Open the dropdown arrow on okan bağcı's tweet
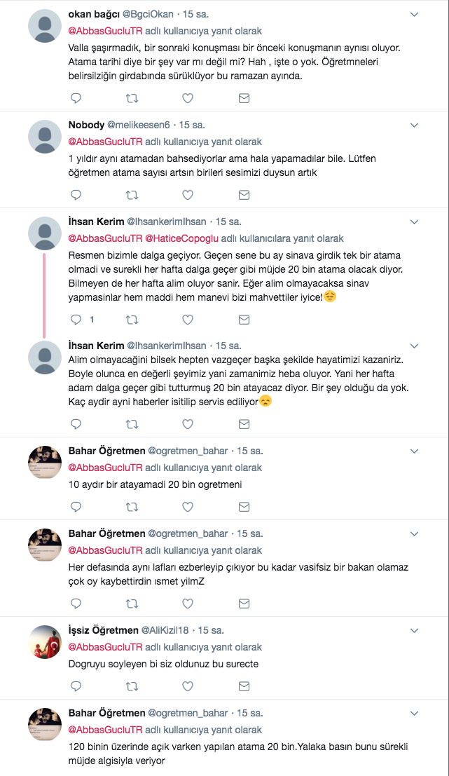The image size is (449, 776). (x=414, y=13)
